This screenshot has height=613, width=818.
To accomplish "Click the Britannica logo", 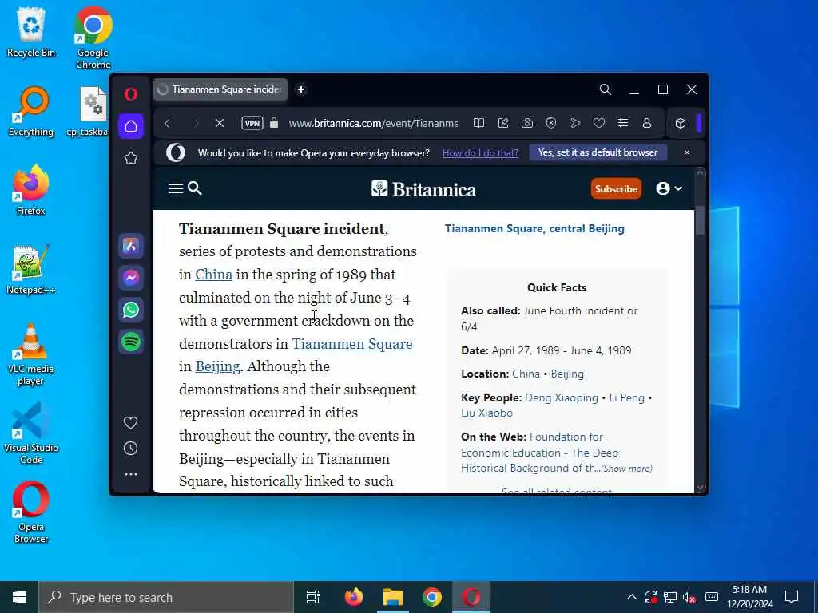I will coord(423,189).
